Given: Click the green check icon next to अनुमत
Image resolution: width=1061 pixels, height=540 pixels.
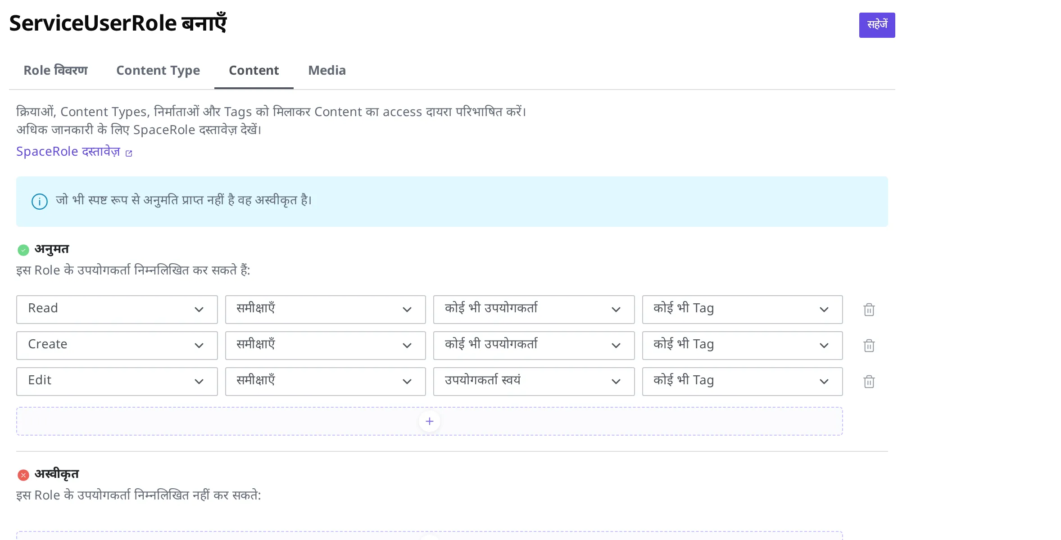Looking at the screenshot, I should (23, 250).
